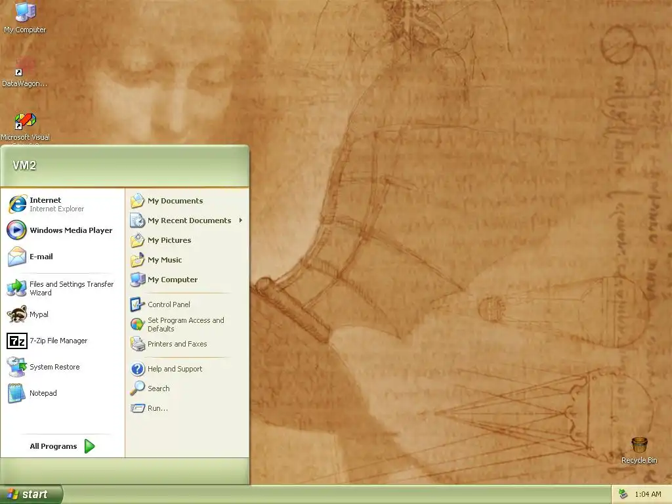Viewport: 672px width, 504px height.
Task: Click 'My Recent Documents' label
Action: [189, 220]
